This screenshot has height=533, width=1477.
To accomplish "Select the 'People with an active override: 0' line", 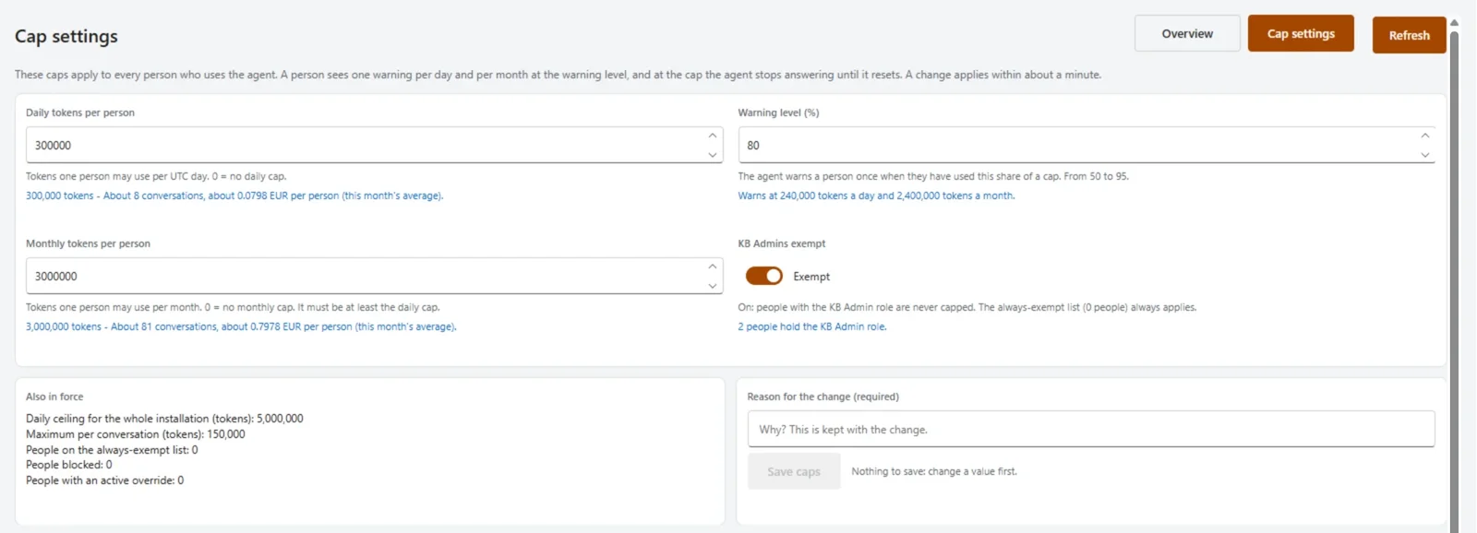I will click(x=105, y=480).
